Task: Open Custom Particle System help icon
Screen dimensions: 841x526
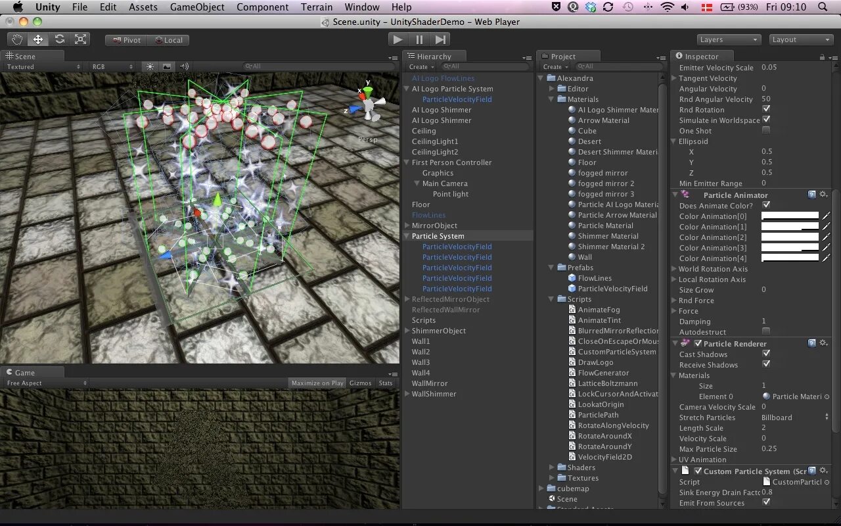Action: point(812,471)
